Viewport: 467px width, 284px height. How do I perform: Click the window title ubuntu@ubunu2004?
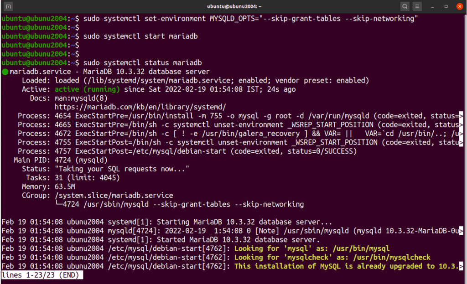(233, 6)
